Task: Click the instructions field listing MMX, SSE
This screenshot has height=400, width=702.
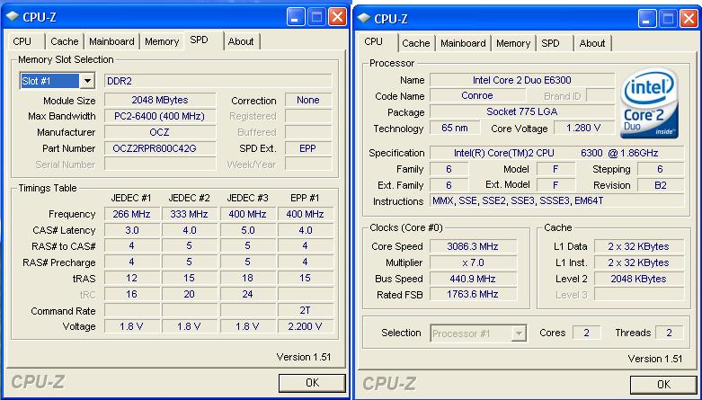Action: coord(556,201)
